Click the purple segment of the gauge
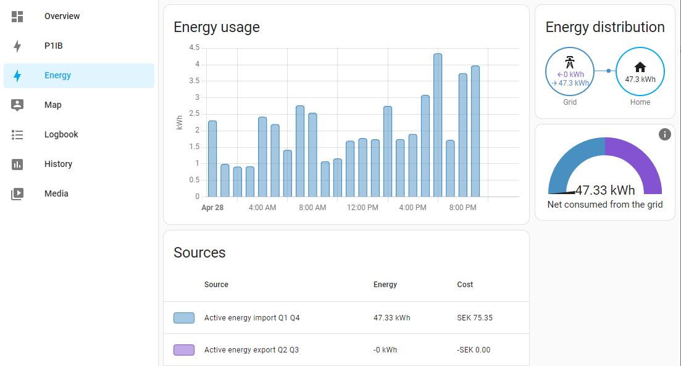This screenshot has width=681, height=366. coord(637,160)
